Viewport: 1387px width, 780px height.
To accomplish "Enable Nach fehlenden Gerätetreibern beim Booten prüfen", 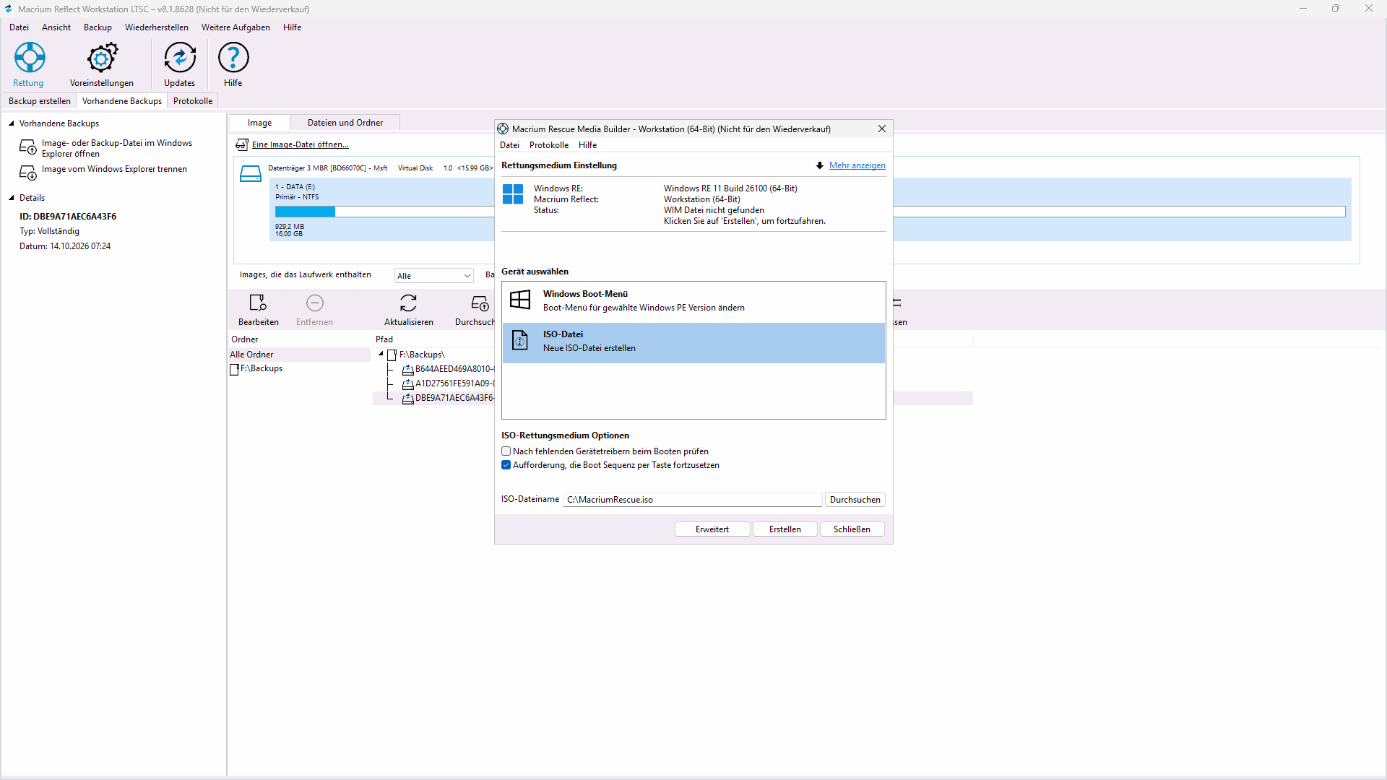I will (x=506, y=451).
